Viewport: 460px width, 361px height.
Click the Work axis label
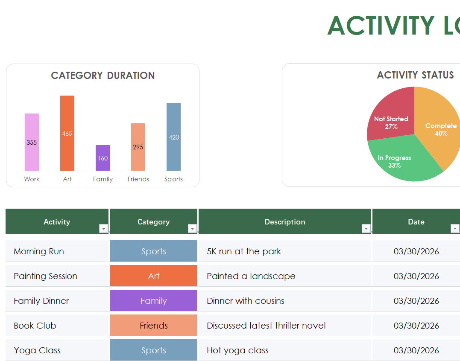(32, 179)
